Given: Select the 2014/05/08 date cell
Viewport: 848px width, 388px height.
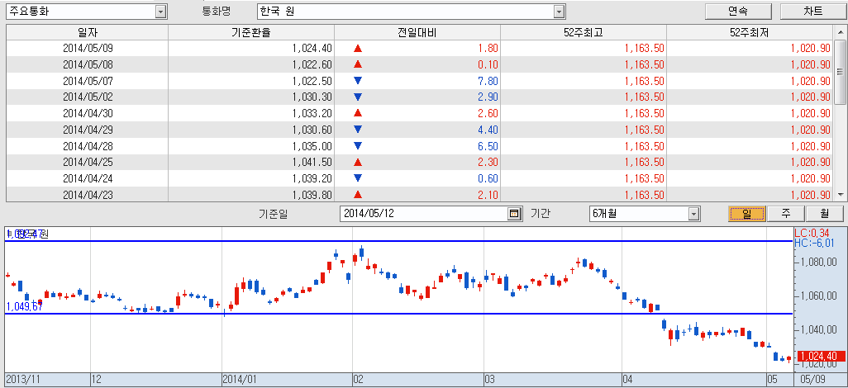Looking at the screenshot, I should (88, 64).
